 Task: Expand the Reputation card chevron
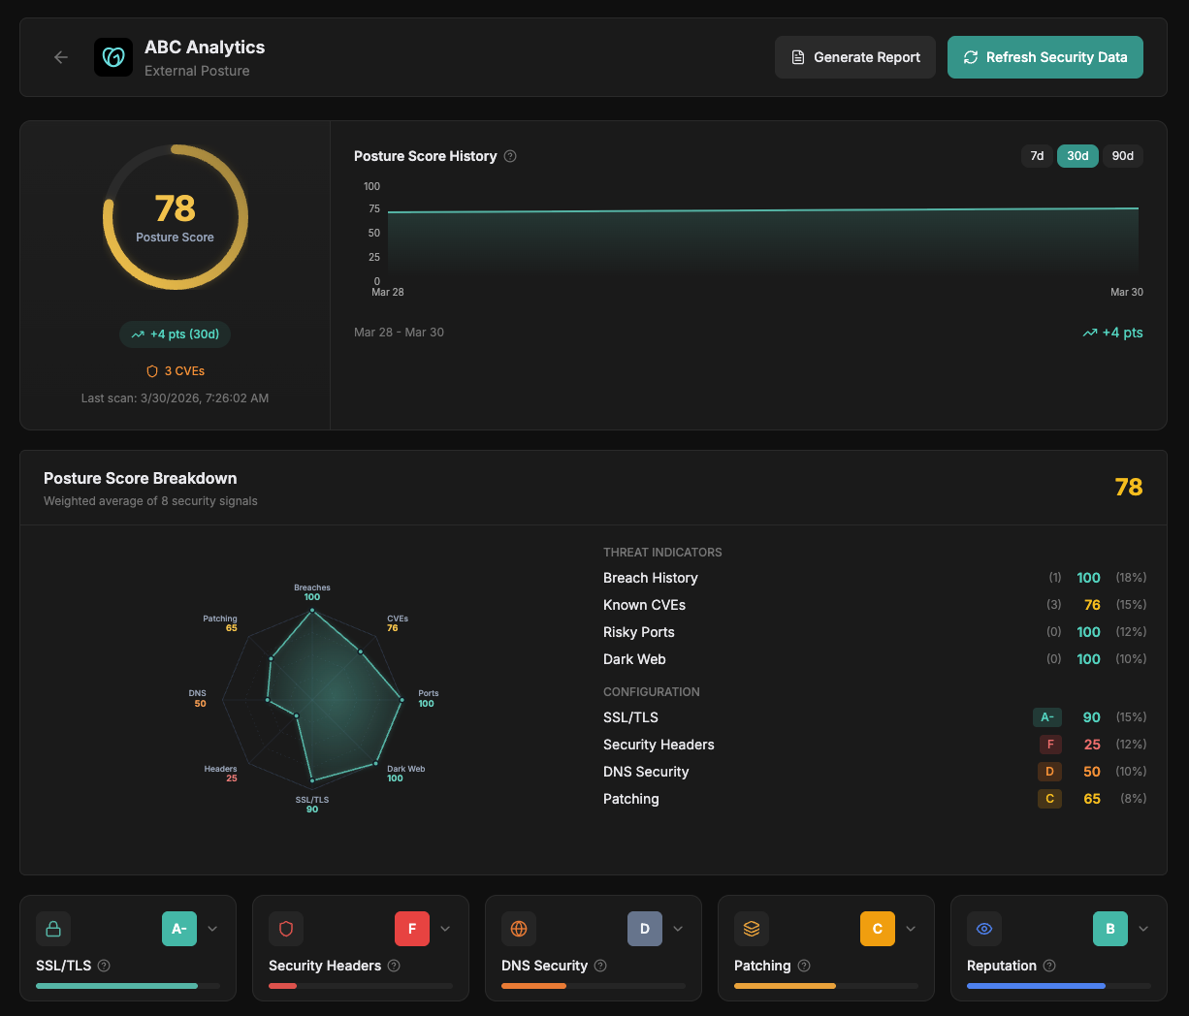(x=1143, y=929)
